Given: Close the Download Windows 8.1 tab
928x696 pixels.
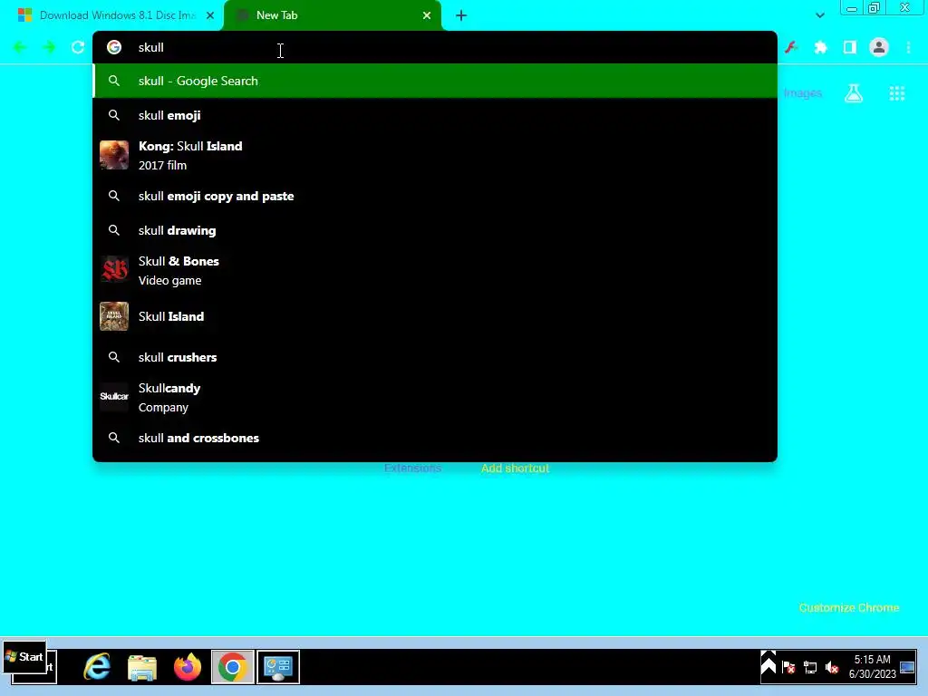Looking at the screenshot, I should point(210,15).
